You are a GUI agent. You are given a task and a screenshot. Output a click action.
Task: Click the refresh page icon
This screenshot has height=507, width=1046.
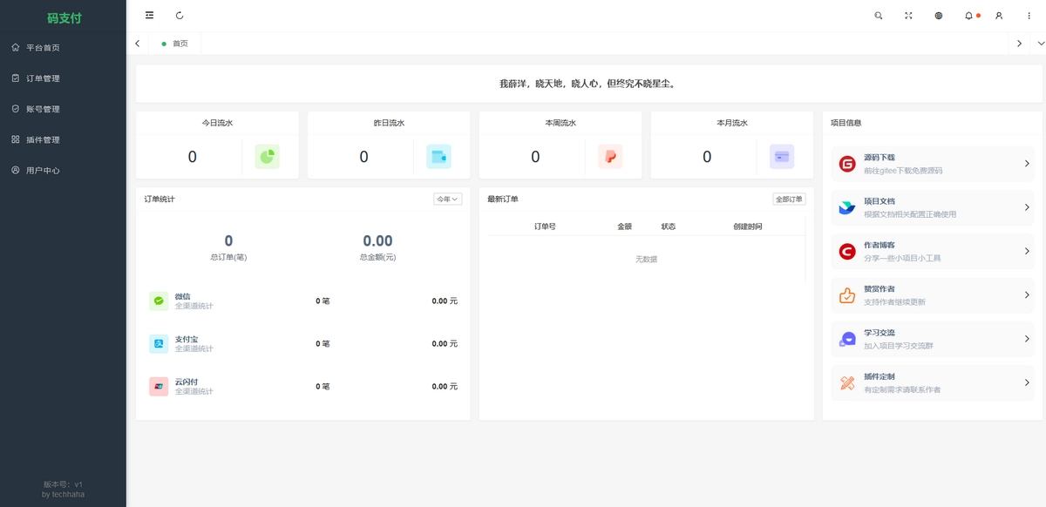tap(180, 16)
